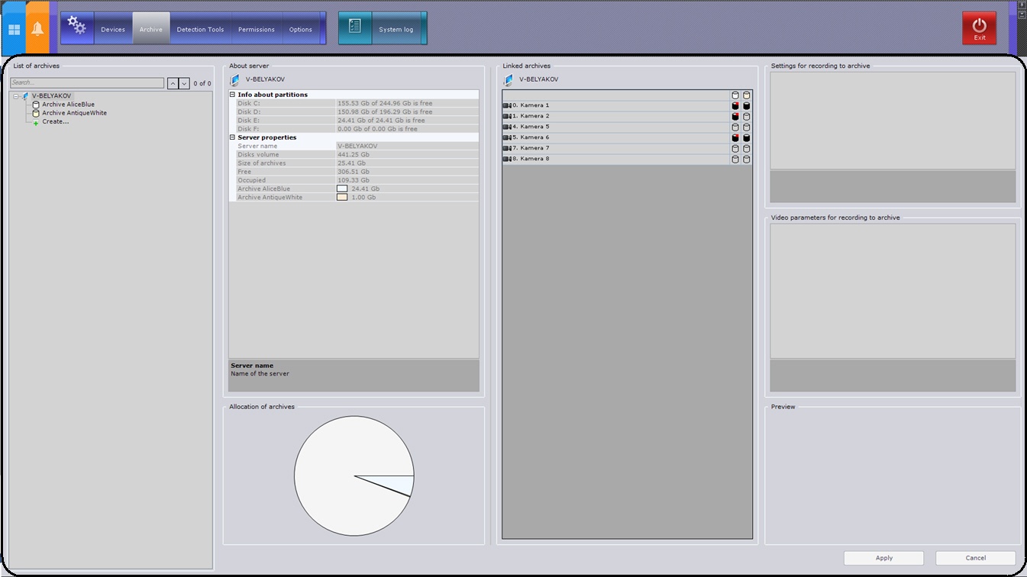Click the settings gears icon

76,27
